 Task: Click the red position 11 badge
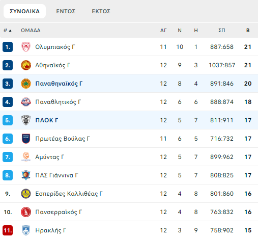pyautogui.click(x=8, y=230)
